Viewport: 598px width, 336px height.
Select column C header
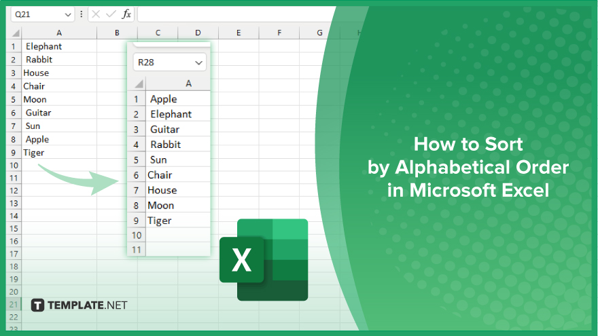(158, 33)
